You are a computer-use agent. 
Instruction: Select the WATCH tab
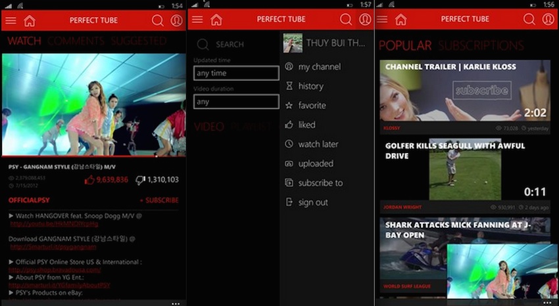(24, 41)
